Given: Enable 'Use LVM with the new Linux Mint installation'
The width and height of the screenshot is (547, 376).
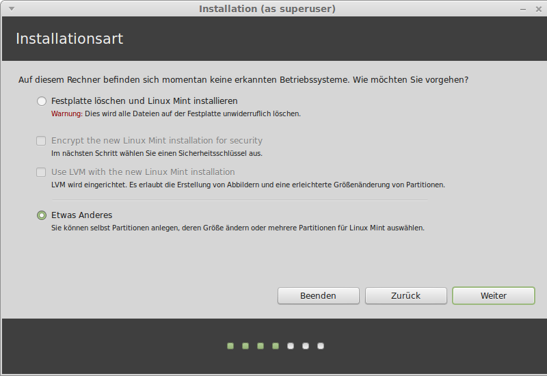Looking at the screenshot, I should [41, 172].
